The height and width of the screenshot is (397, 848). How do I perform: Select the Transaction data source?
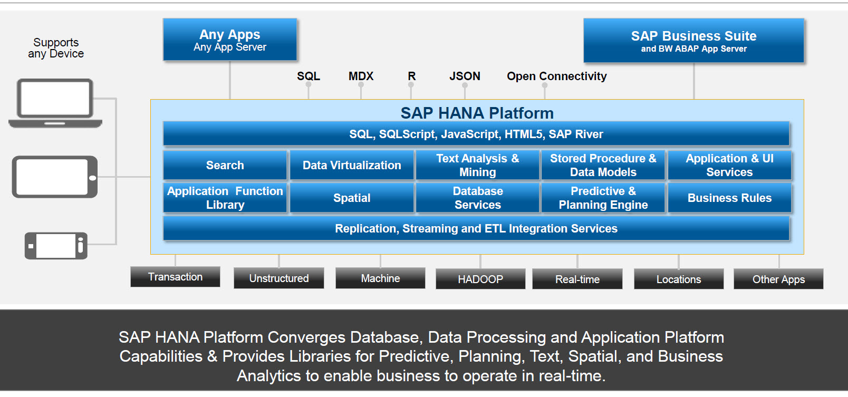[x=175, y=277]
